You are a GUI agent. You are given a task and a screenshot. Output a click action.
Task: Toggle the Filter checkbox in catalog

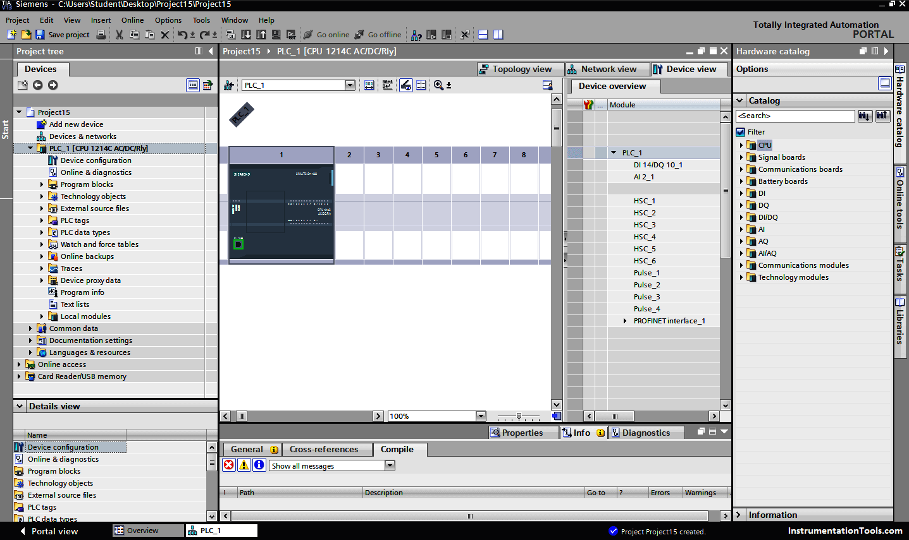pos(741,132)
